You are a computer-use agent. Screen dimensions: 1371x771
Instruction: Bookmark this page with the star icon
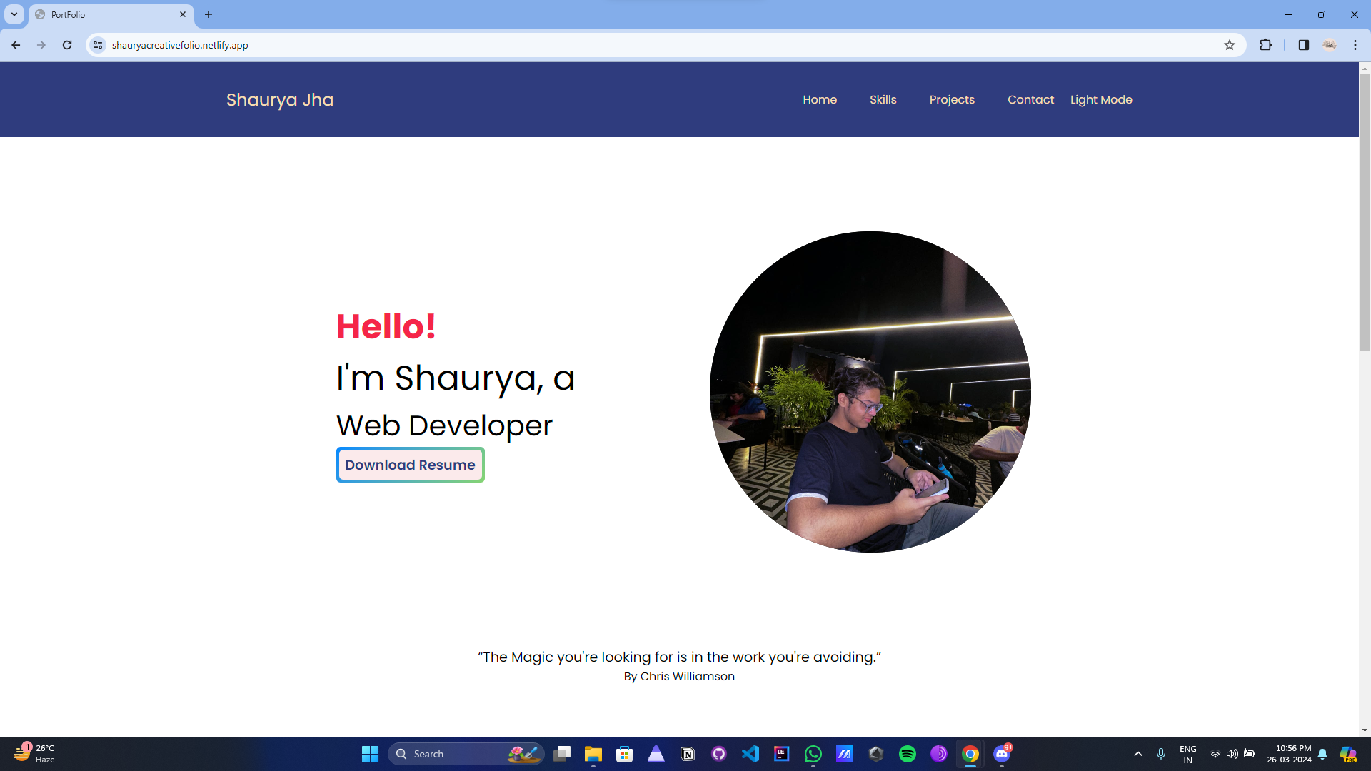pyautogui.click(x=1230, y=44)
